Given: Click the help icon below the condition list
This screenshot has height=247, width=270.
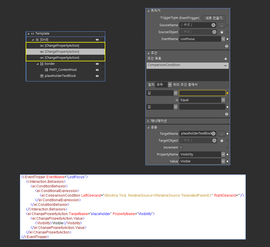Looking at the screenshot, I should coord(226,114).
